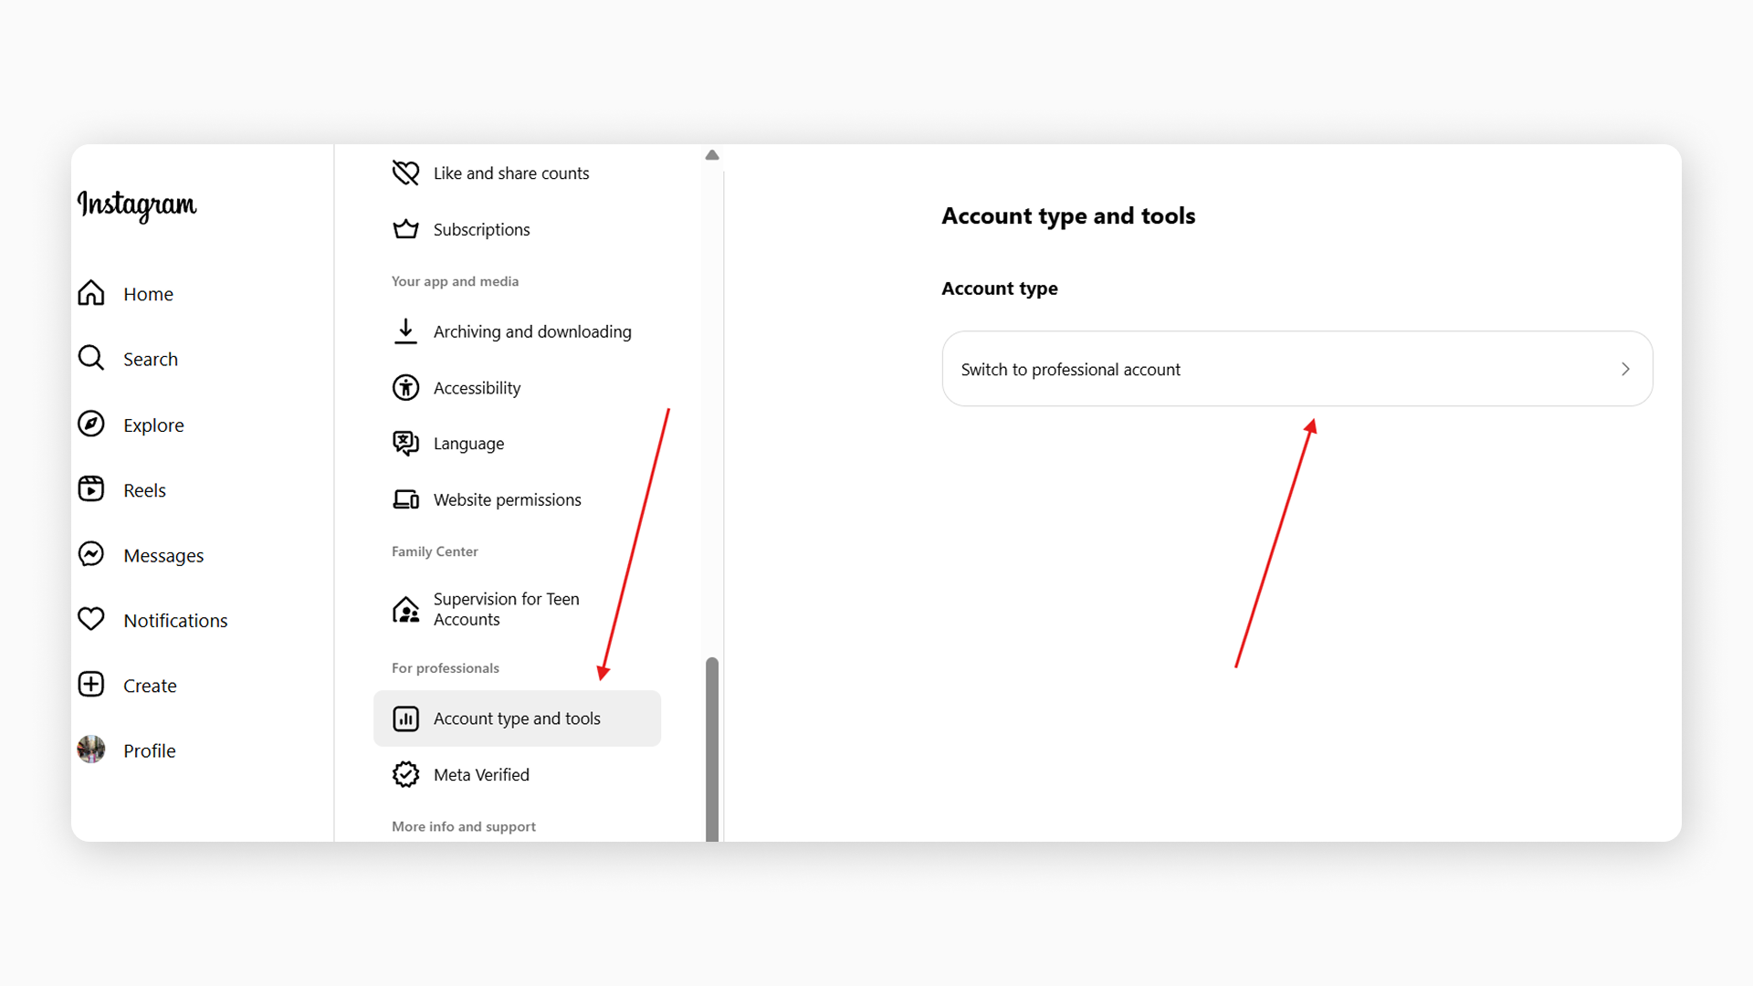This screenshot has width=1753, height=986.
Task: Click the Language speech bubble icon
Action: tap(405, 444)
